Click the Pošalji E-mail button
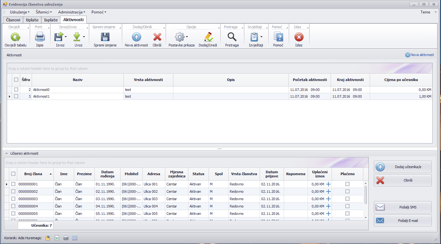441x244 pixels. pos(403,221)
